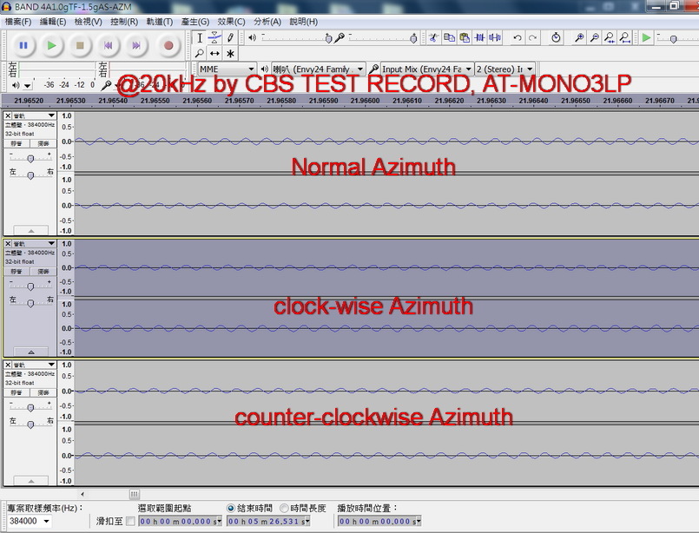The image size is (699, 533).
Task: Open the clock-wise Azimuth track name menu
Action: click(x=34, y=244)
